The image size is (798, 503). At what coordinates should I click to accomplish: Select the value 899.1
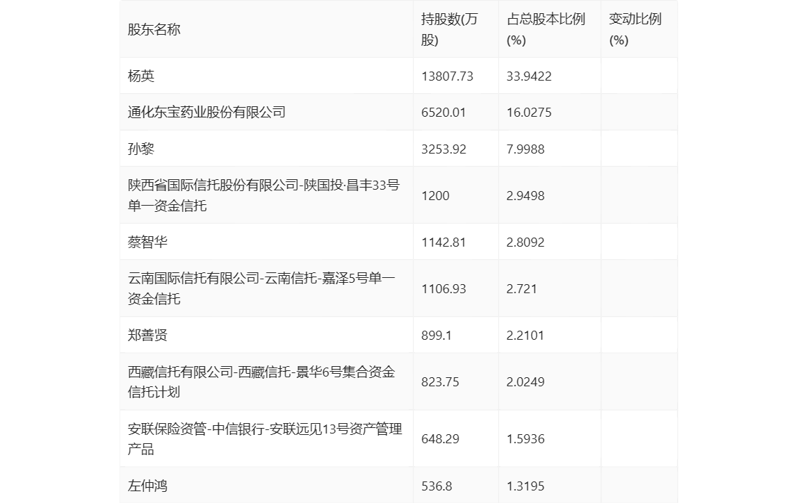point(436,335)
